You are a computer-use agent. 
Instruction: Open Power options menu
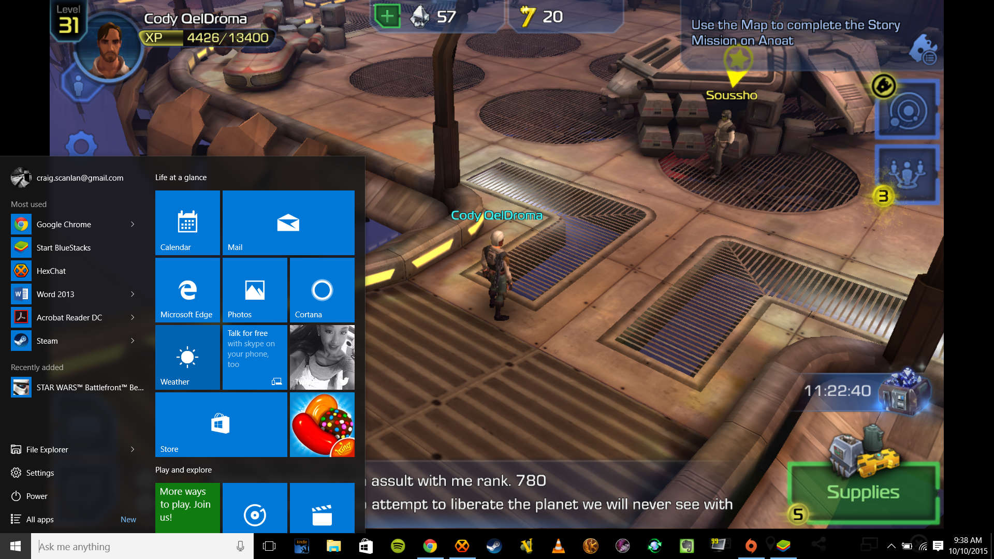(36, 496)
